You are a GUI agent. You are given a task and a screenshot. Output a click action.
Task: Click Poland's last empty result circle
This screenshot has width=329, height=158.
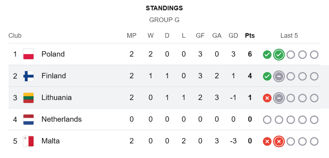pos(314,54)
